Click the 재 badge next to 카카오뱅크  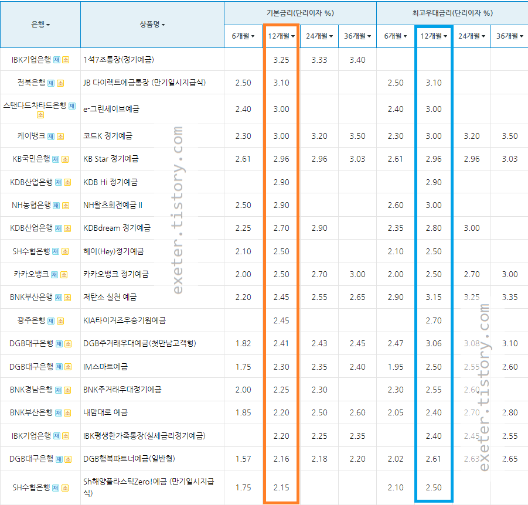click(x=54, y=275)
